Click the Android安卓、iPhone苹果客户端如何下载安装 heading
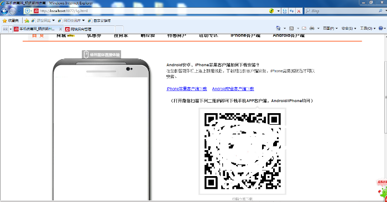The image size is (387, 202). coord(213,65)
